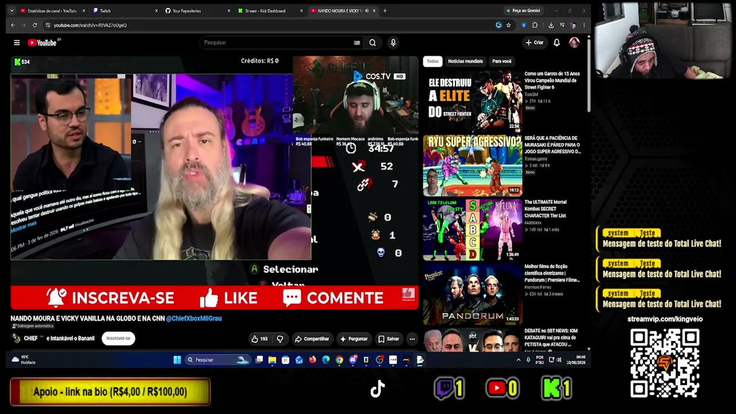Open Microsoft Edge from the taskbar
The height and width of the screenshot is (414, 736).
326,360
